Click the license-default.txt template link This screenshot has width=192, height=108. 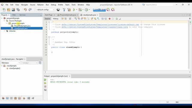[100, 25]
